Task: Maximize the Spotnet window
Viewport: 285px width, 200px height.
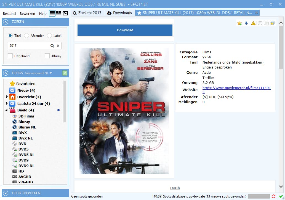Action: (271, 4)
